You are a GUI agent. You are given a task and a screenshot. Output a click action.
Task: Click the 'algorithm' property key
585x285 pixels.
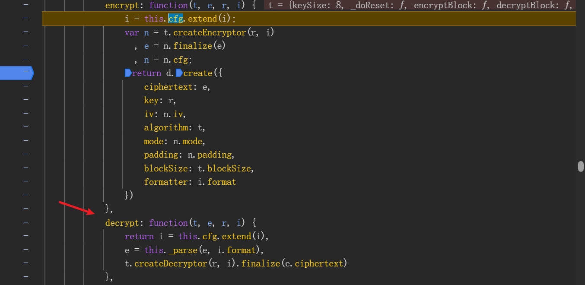(x=166, y=128)
